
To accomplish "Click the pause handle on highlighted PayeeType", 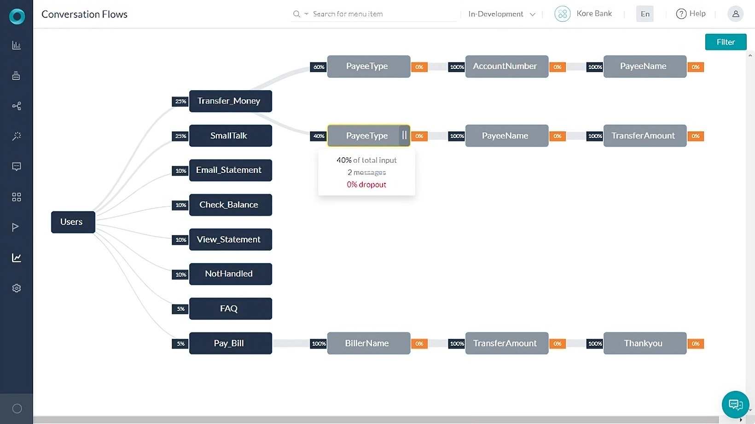I will (404, 135).
